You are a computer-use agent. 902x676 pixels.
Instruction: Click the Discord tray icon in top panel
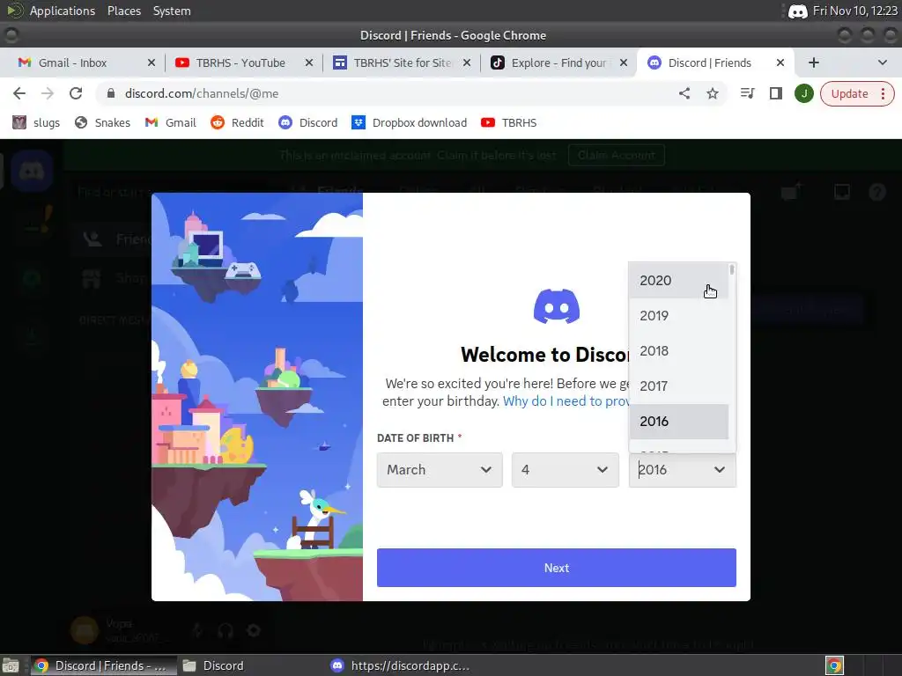pos(797,11)
